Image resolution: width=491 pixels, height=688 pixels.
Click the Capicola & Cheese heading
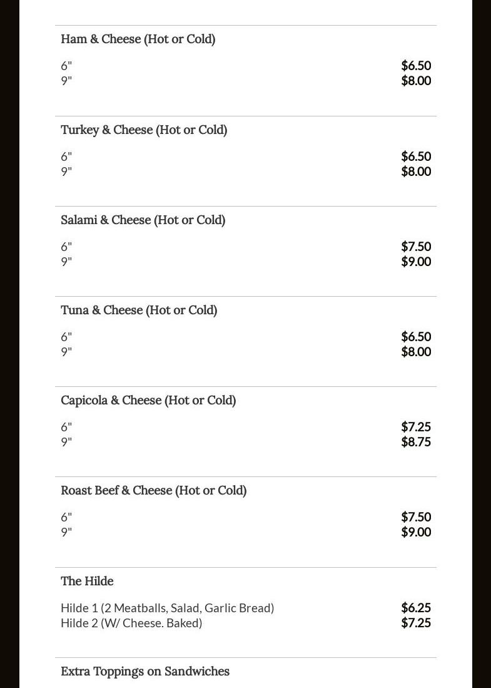pyautogui.click(x=148, y=400)
